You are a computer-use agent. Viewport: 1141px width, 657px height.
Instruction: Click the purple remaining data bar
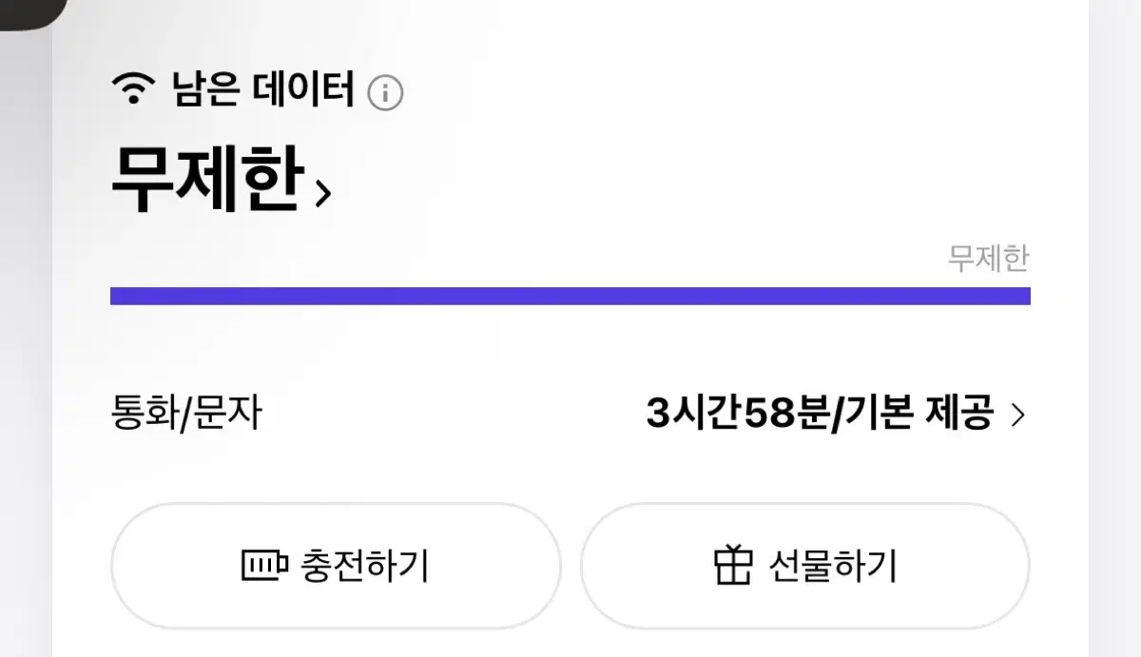570,296
